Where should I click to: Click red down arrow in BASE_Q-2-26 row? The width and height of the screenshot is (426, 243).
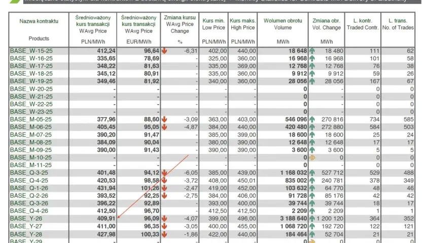pyautogui.click(x=164, y=195)
